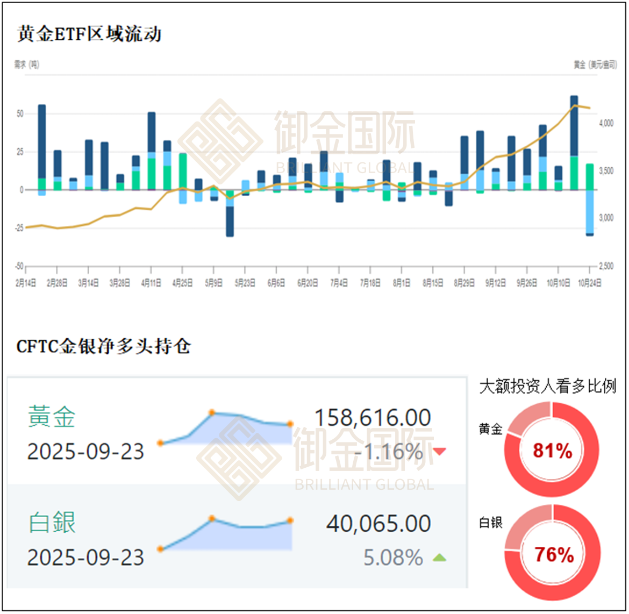This screenshot has height=614, width=629.
Task: Click the 黄金ETF区域流动 chart title
Action: pyautogui.click(x=89, y=34)
